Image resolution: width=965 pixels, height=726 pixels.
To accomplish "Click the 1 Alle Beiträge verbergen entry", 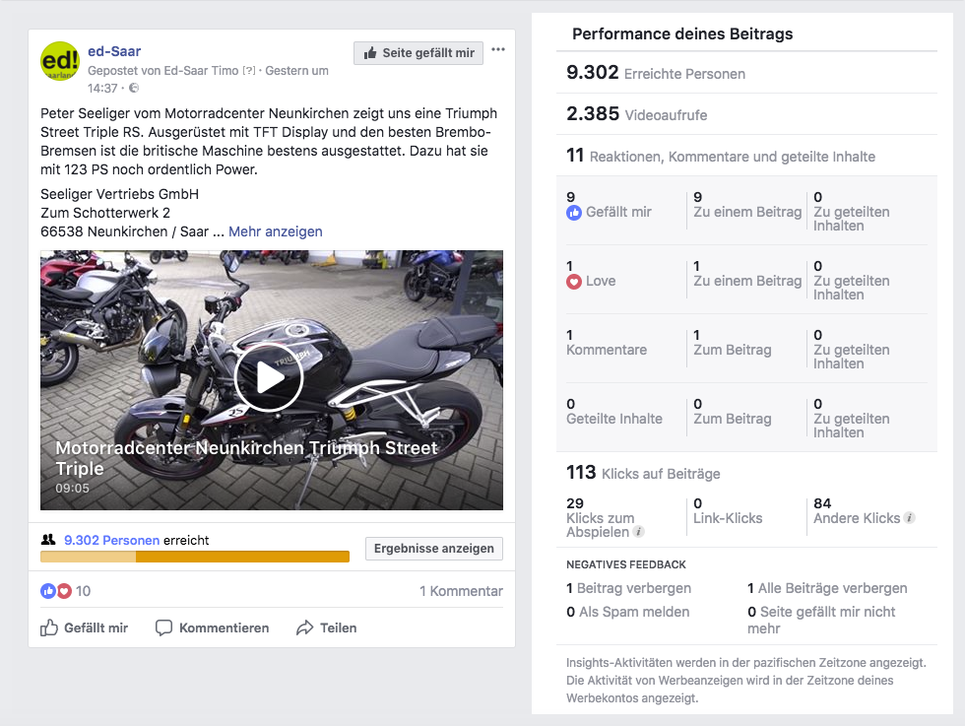I will tap(827, 588).
